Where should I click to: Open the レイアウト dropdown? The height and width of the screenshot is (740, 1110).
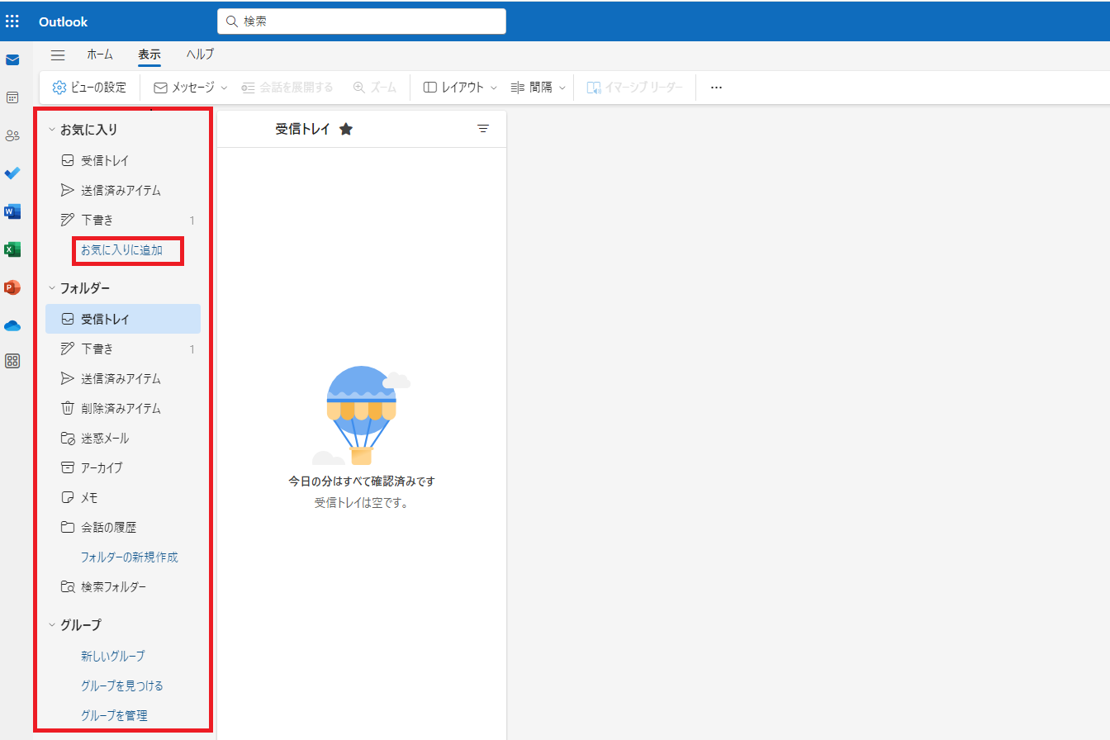pyautogui.click(x=458, y=87)
